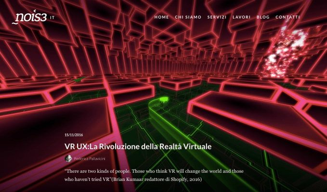327x192 pixels.
Task: Open the SERVIZI menu item
Action: pos(217,17)
